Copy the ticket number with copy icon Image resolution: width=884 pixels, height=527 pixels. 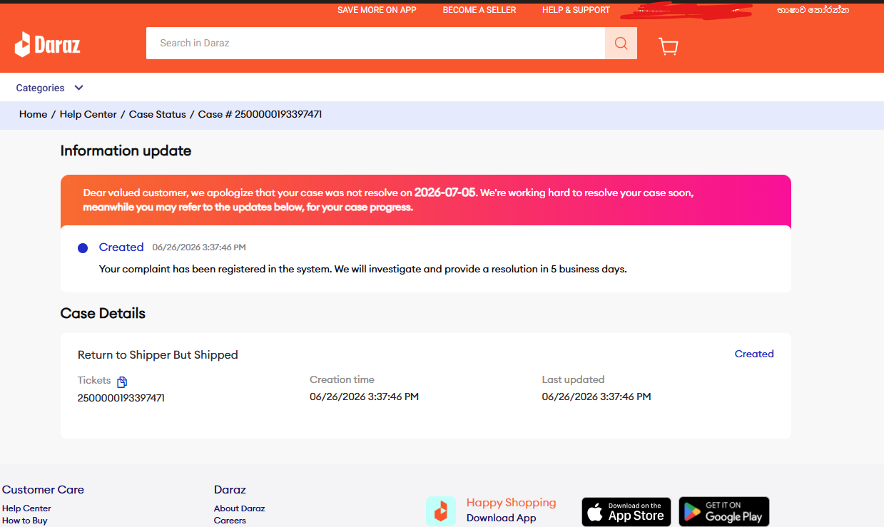pyautogui.click(x=122, y=382)
